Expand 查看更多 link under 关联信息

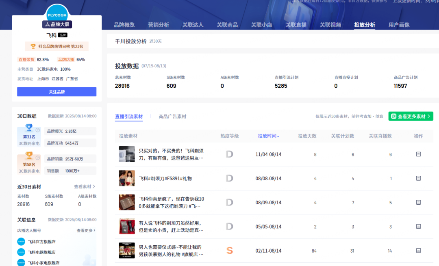click(86, 231)
